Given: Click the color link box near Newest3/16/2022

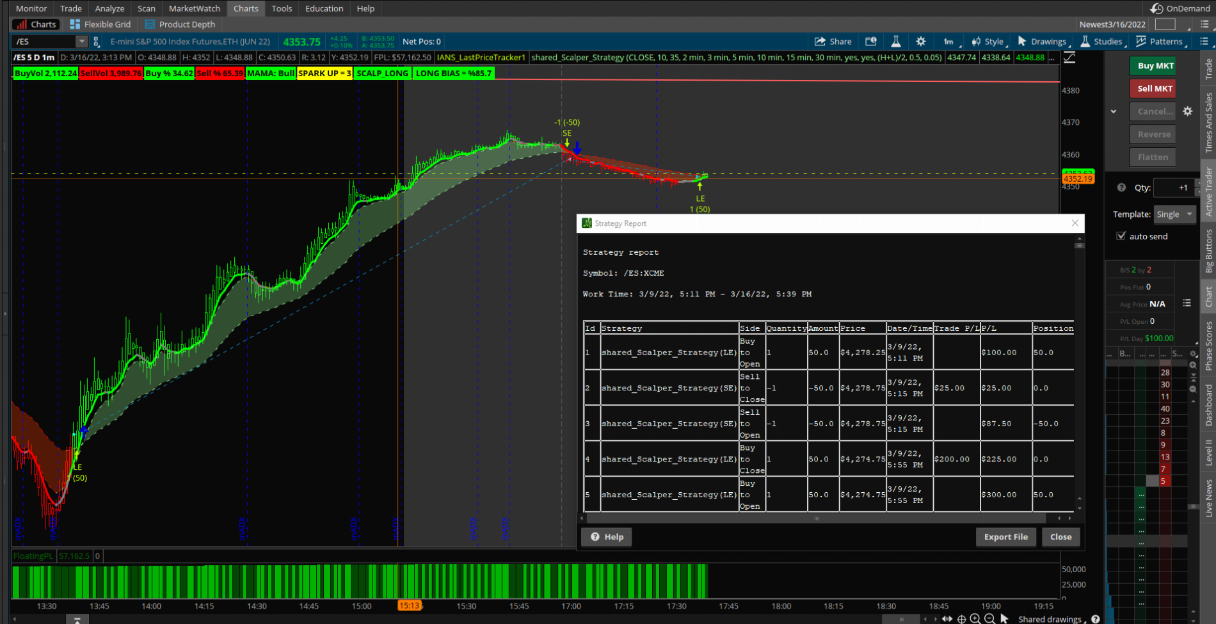Looking at the screenshot, I should tap(1165, 24).
